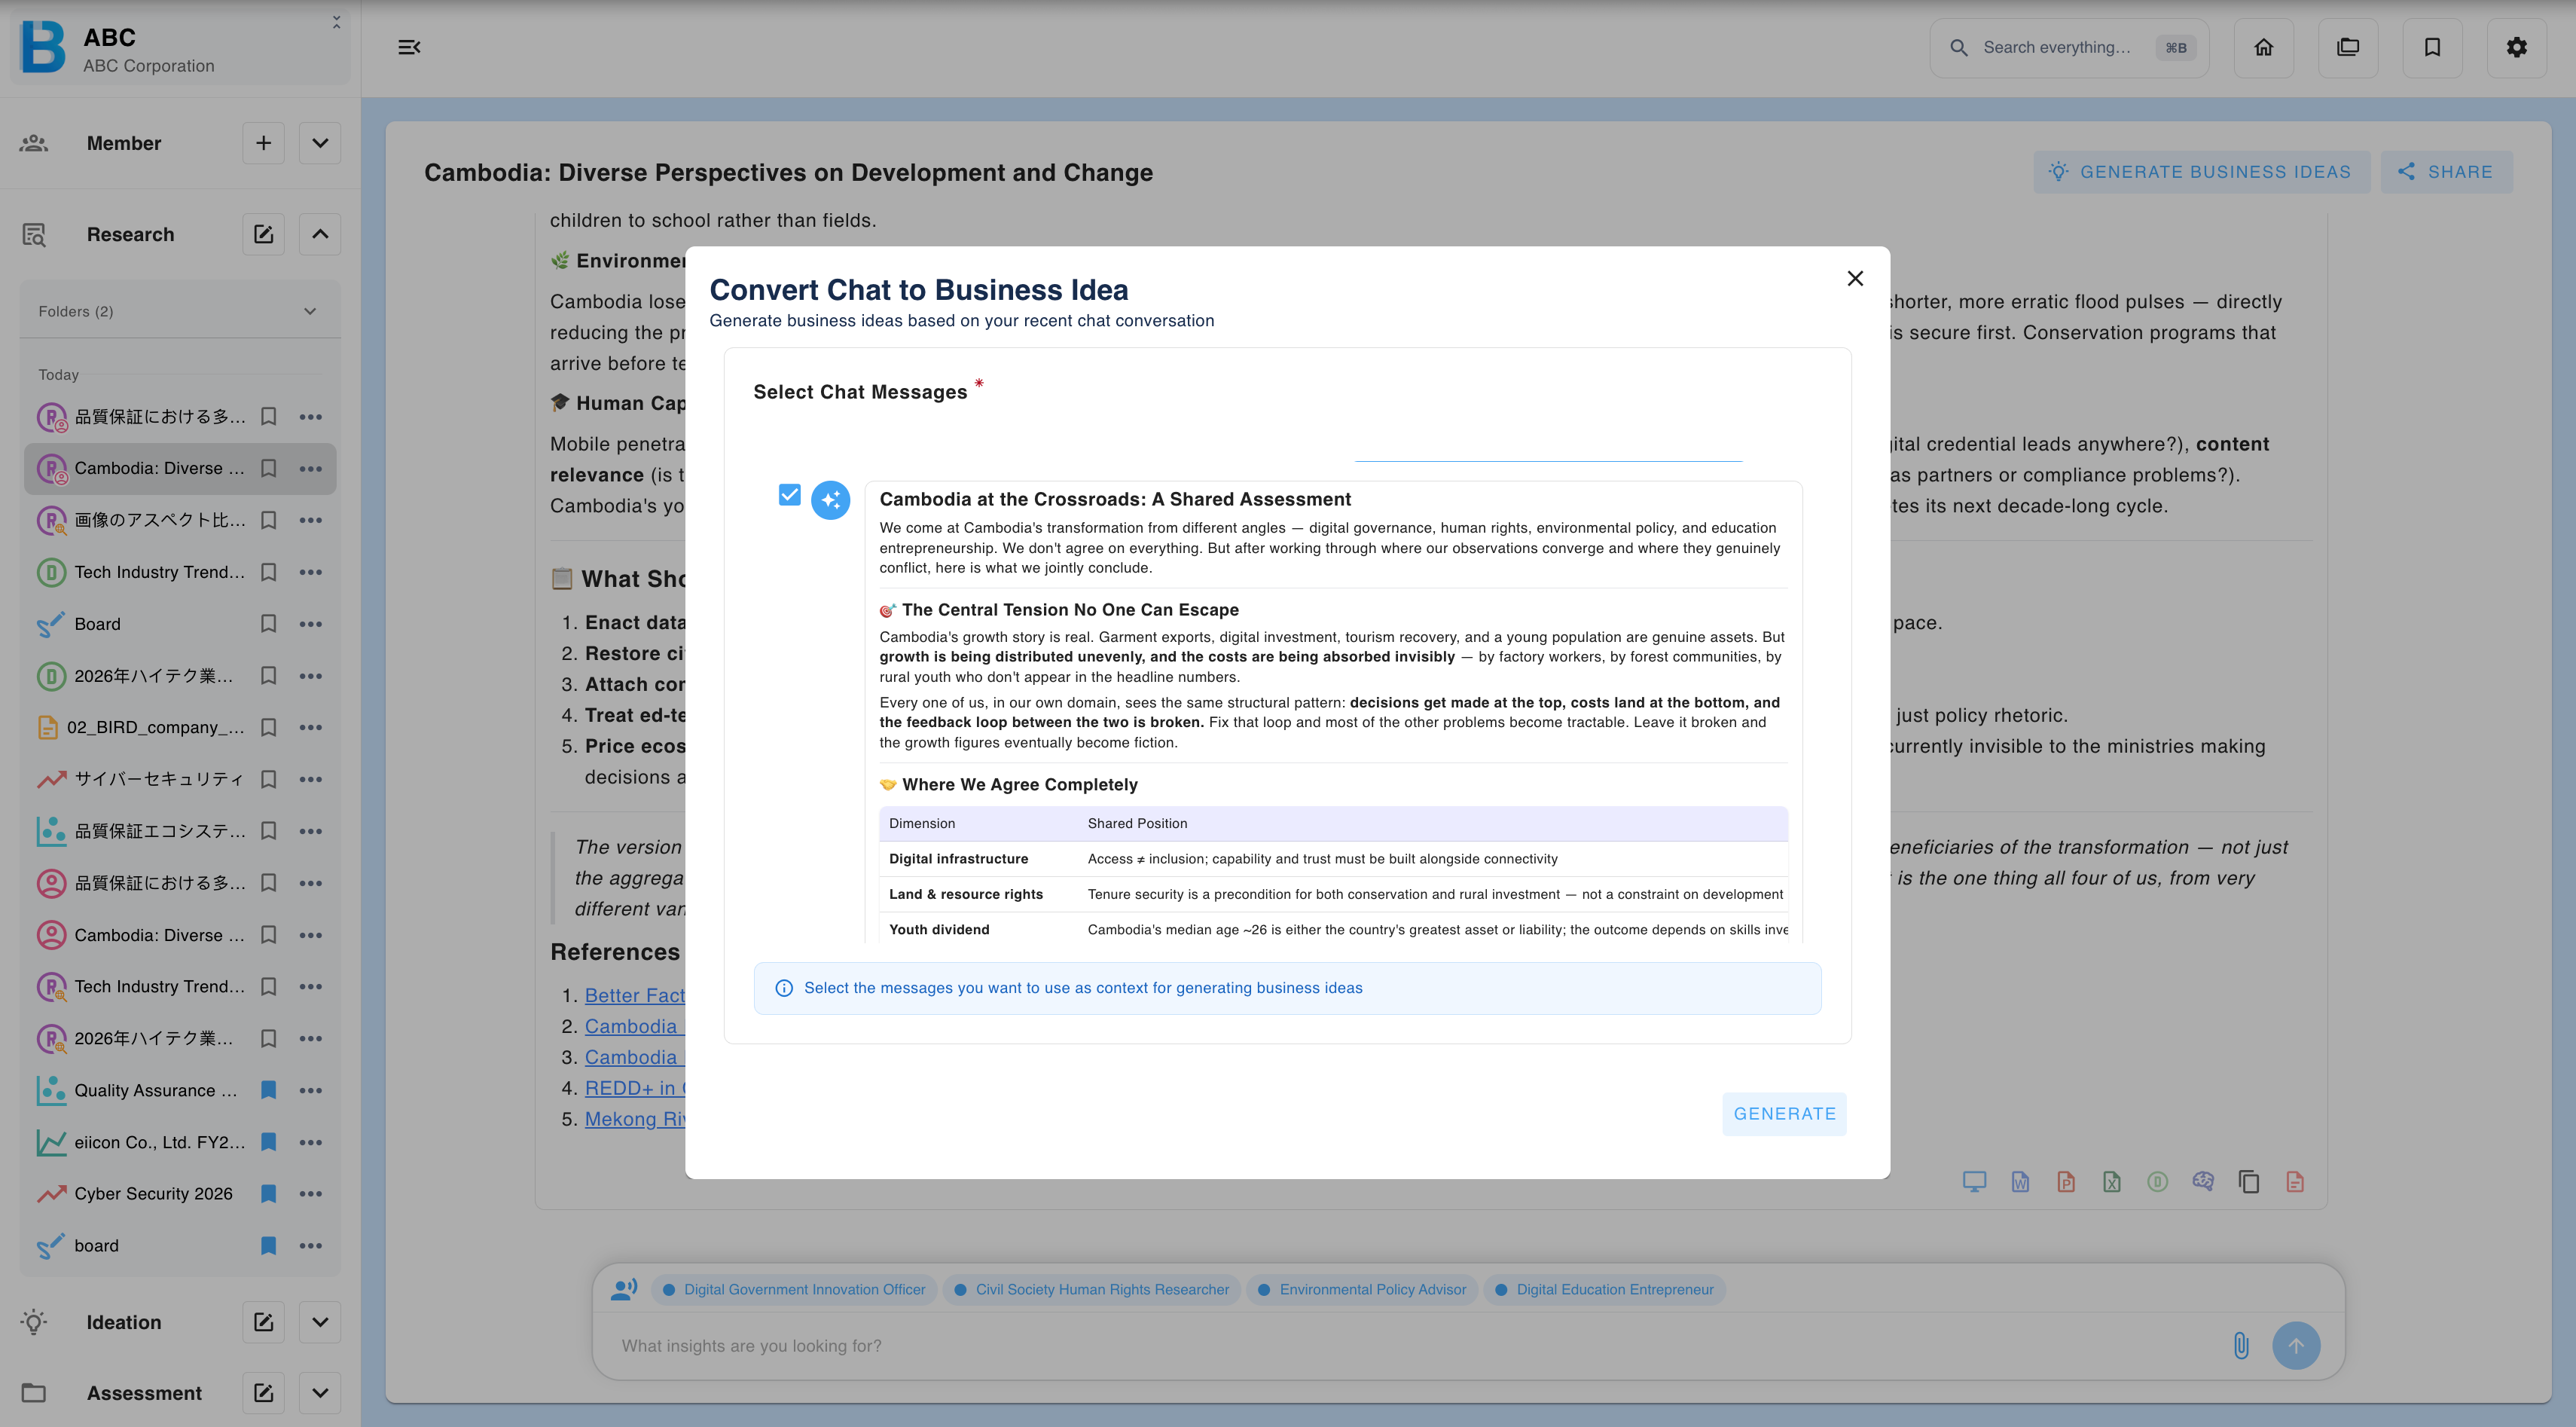The height and width of the screenshot is (1427, 2576).
Task: Bookmark the Board chat item
Action: click(x=268, y=624)
